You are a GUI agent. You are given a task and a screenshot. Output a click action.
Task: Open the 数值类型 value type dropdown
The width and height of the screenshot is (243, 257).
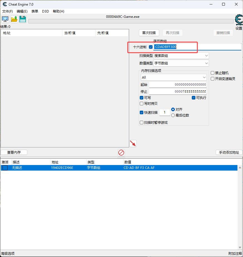[181, 63]
